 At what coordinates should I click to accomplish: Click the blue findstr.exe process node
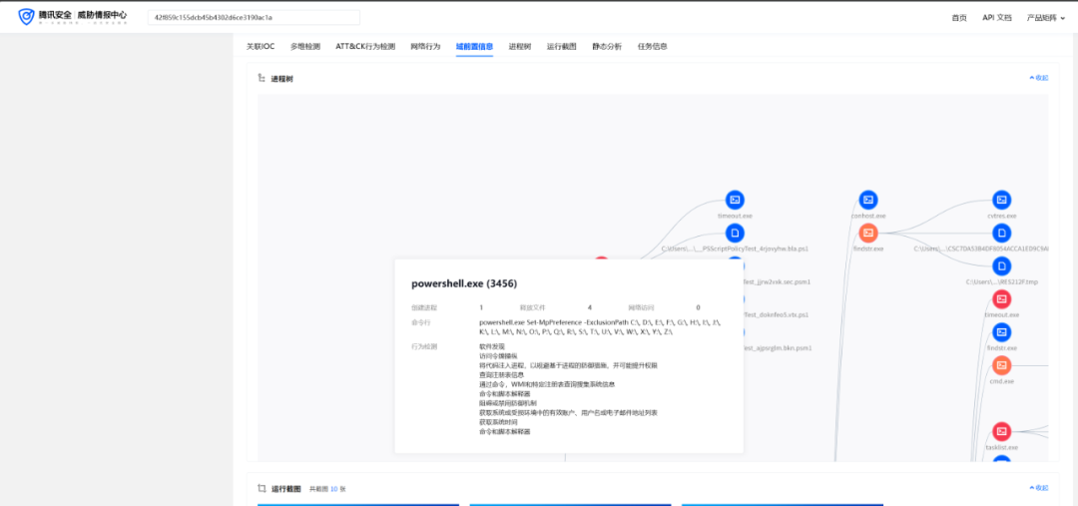point(1002,332)
